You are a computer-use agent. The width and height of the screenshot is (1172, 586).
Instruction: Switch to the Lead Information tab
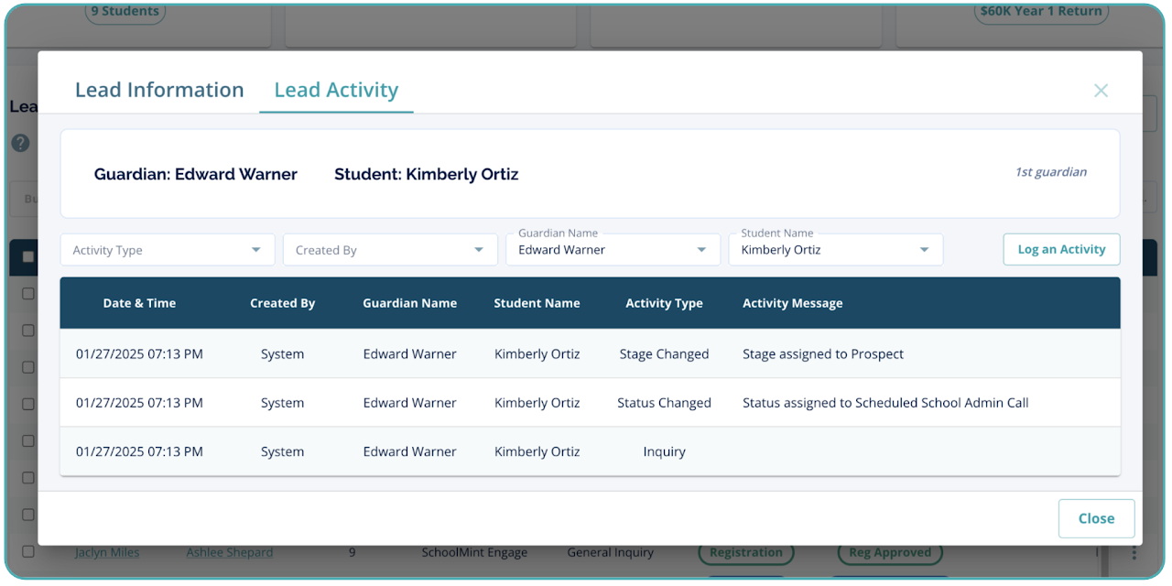pyautogui.click(x=159, y=91)
